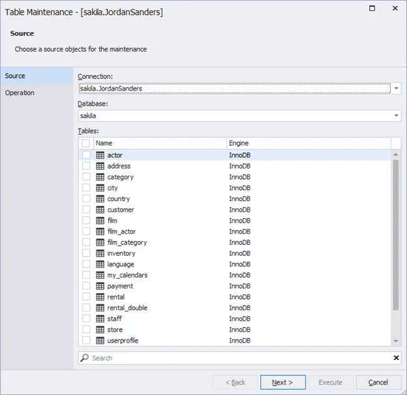Open the Database dropdown arrow
Viewport: 407px width, 395px height.
(x=396, y=116)
